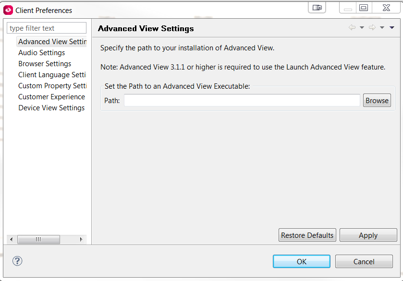Viewport: 403px width, 281px height.
Task: Open the back history dropdown arrow
Action: 362,28
